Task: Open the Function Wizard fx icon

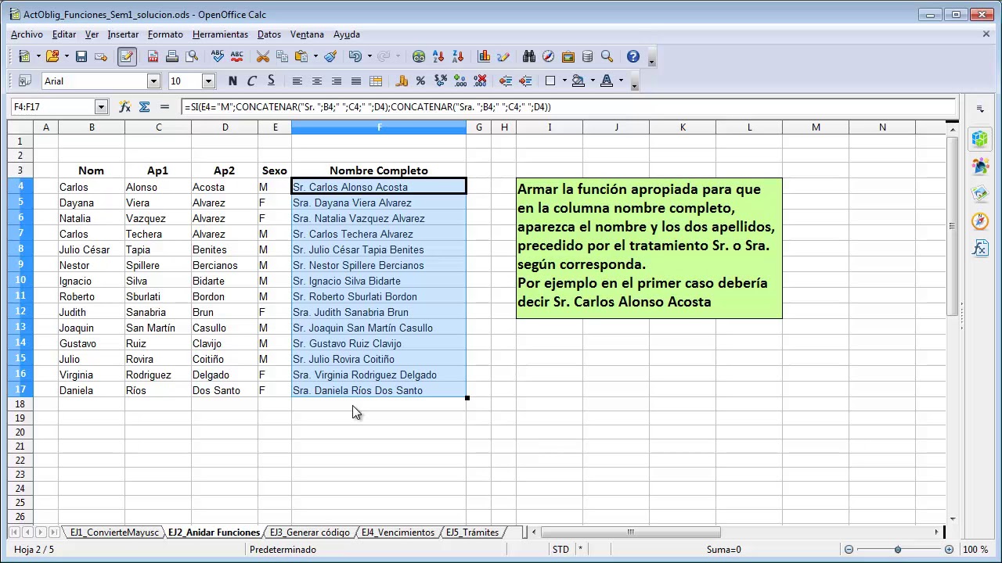Action: click(x=124, y=107)
